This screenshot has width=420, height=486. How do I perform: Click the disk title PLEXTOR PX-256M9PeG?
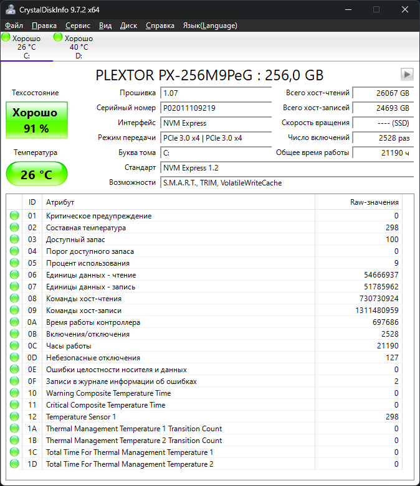pos(209,75)
